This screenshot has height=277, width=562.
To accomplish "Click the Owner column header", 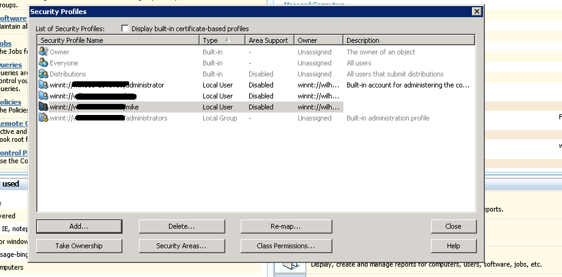I will click(x=318, y=40).
